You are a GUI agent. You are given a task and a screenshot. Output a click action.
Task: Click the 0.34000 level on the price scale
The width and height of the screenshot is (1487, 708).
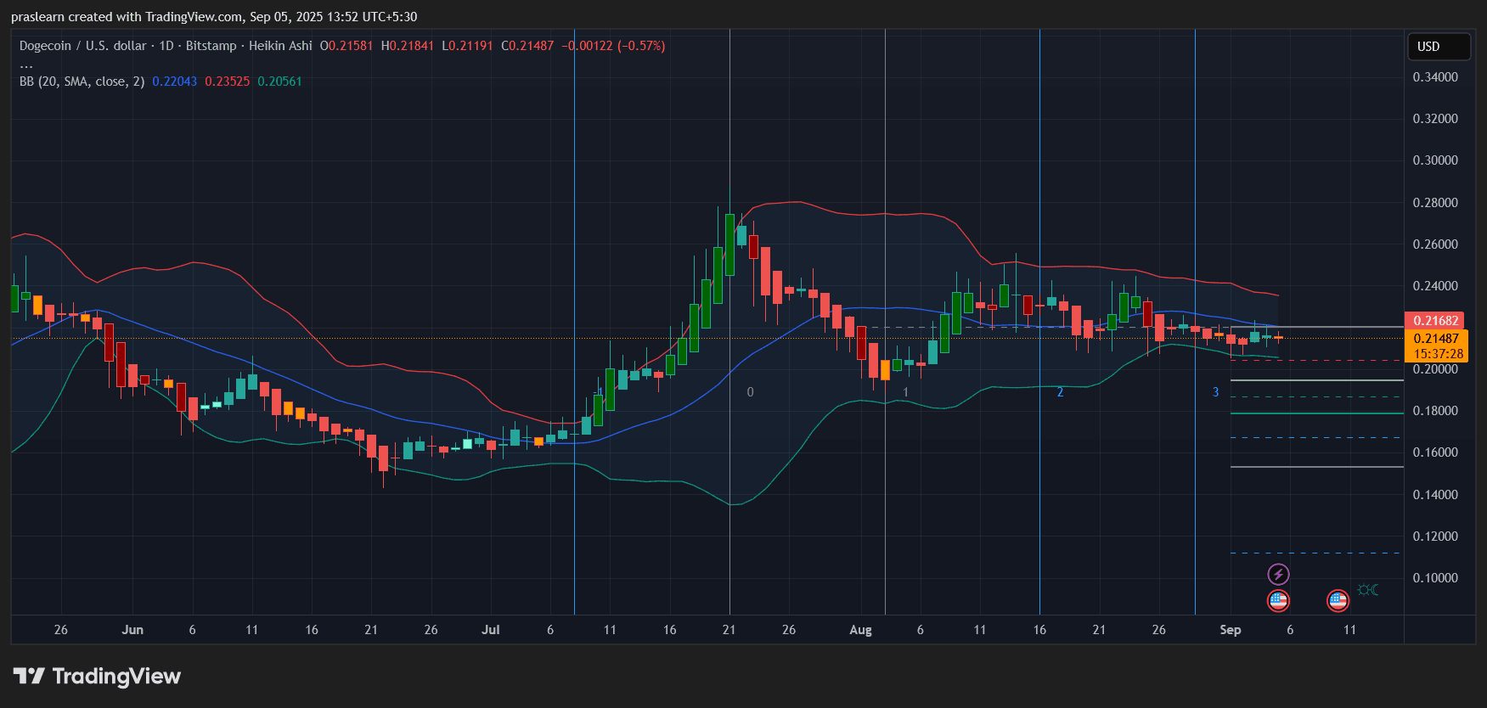1434,77
